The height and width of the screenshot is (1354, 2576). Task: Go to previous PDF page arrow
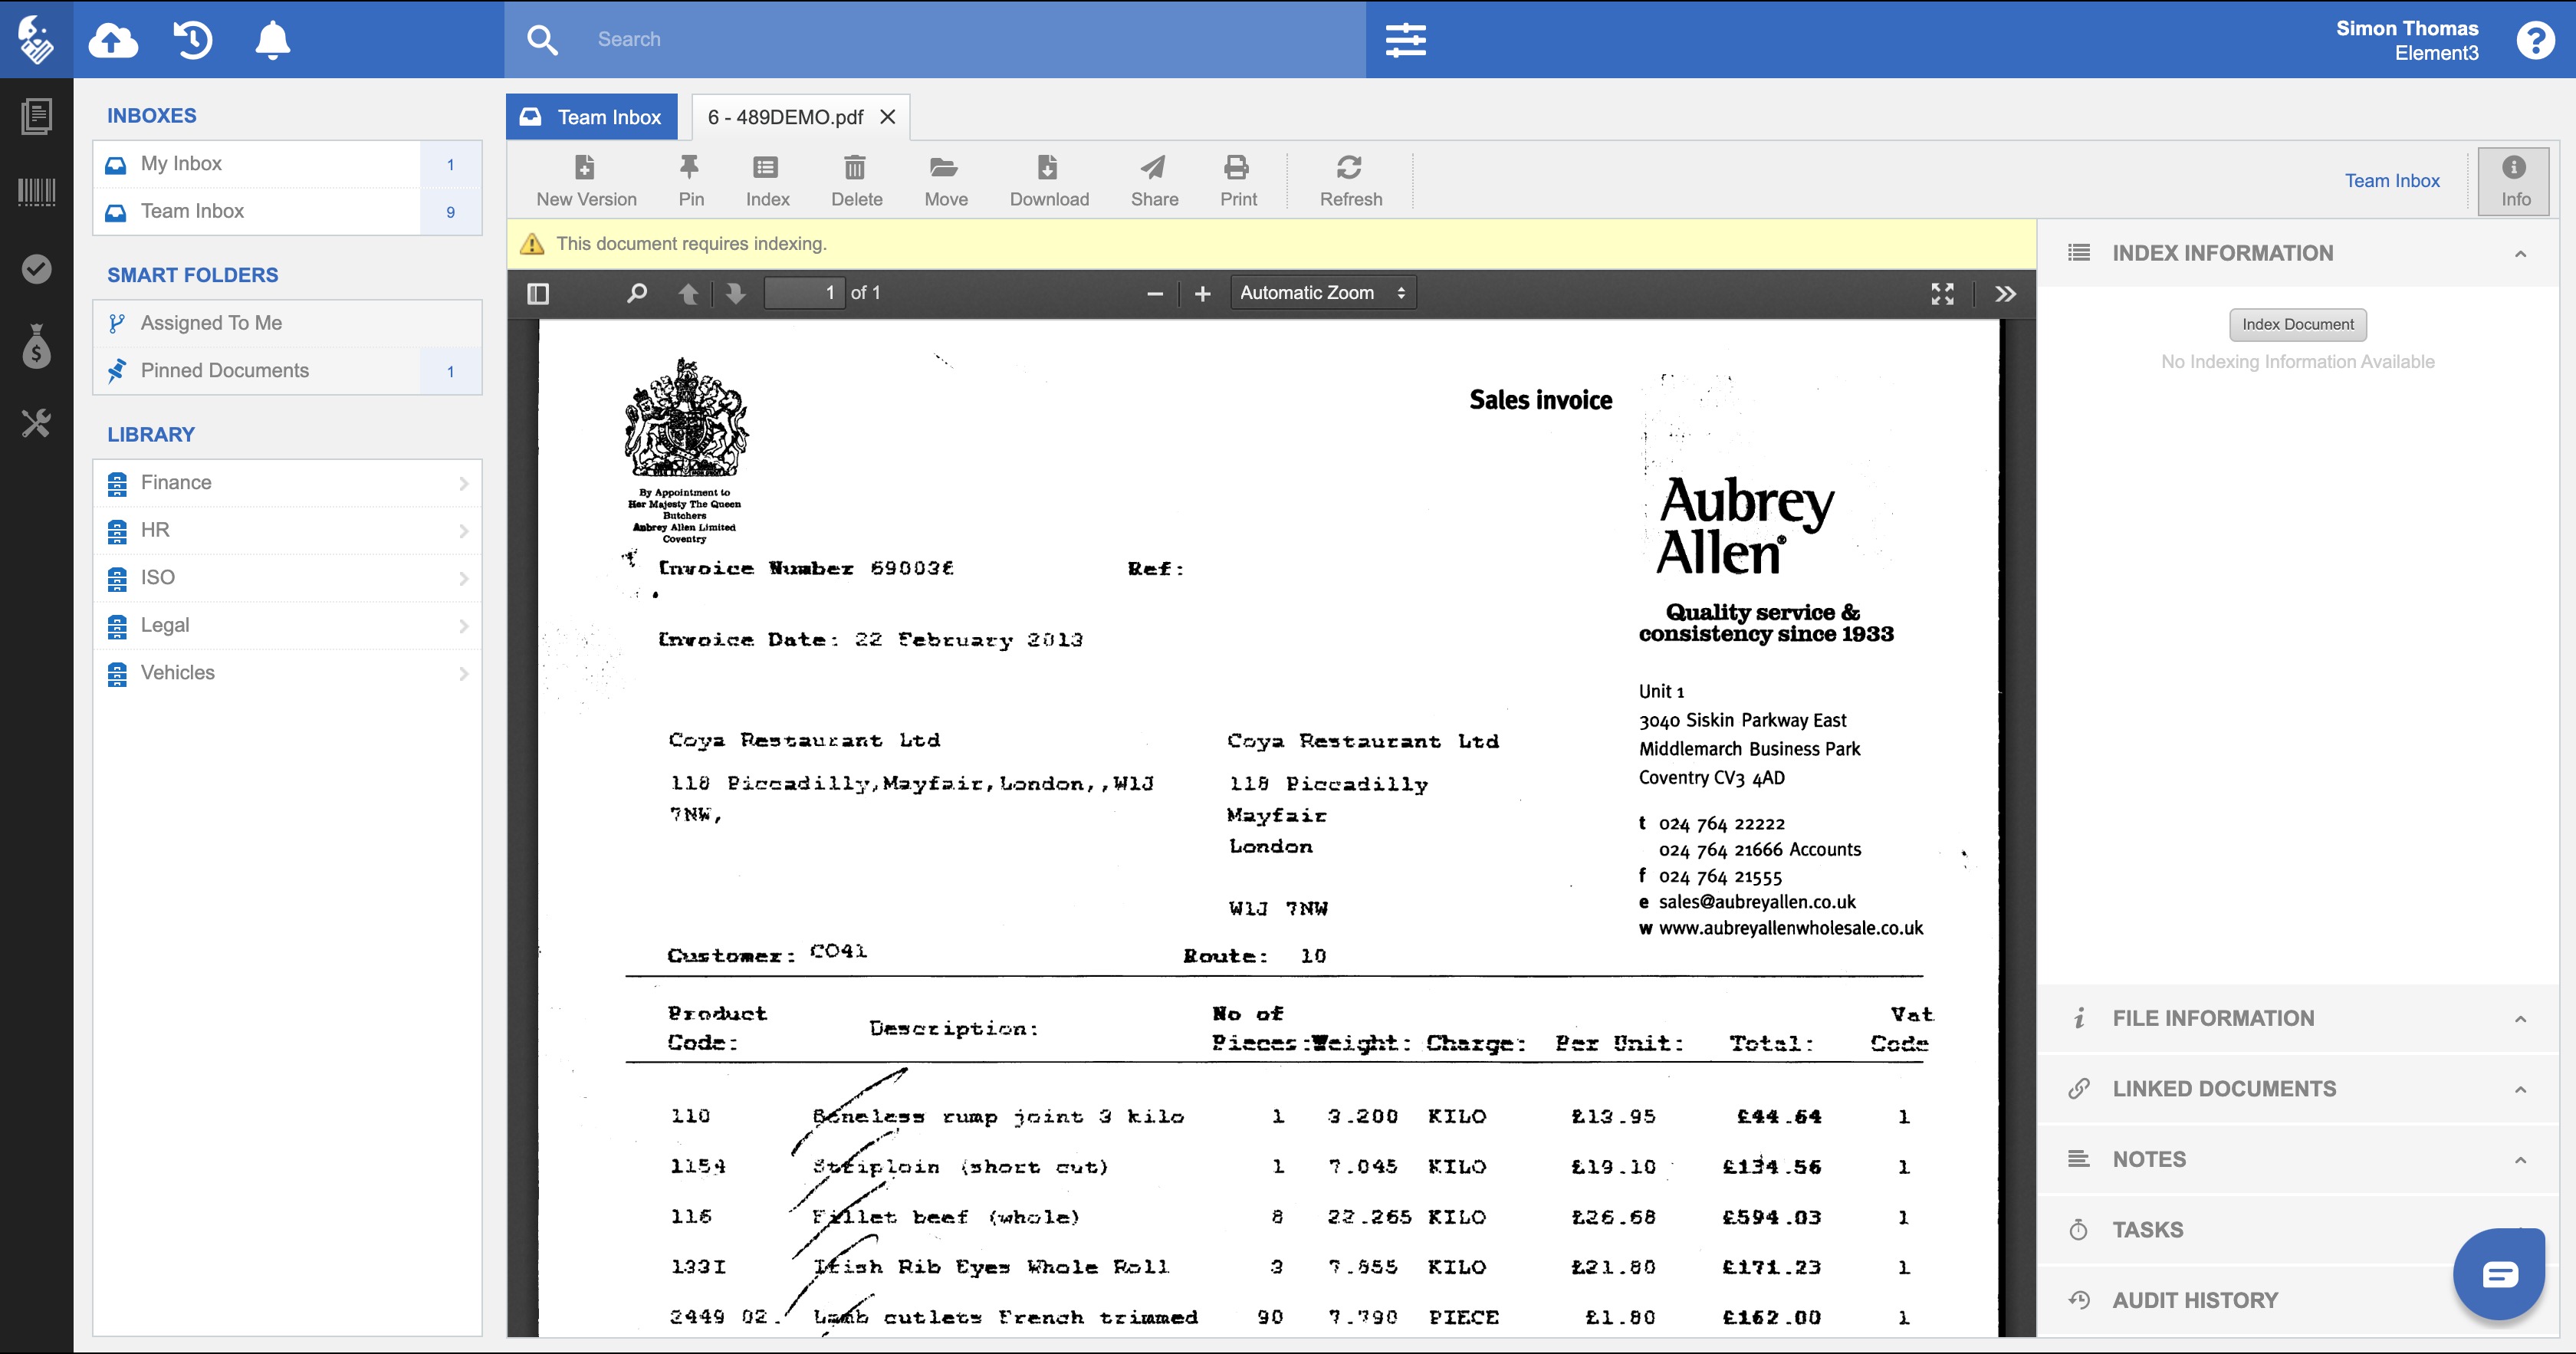point(688,293)
